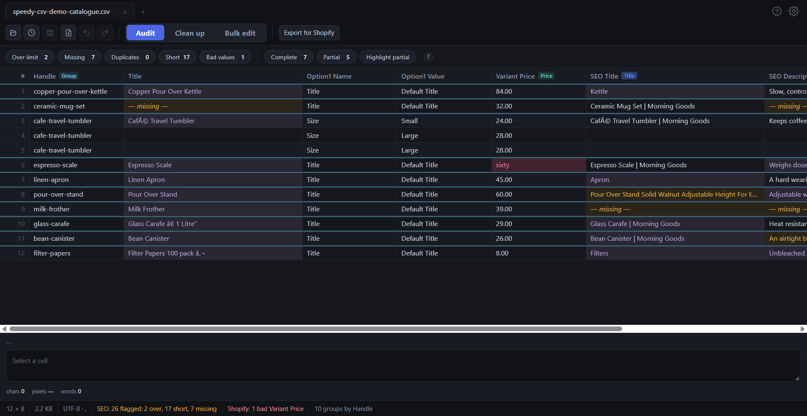Click the new file plus-page icon

click(x=69, y=33)
